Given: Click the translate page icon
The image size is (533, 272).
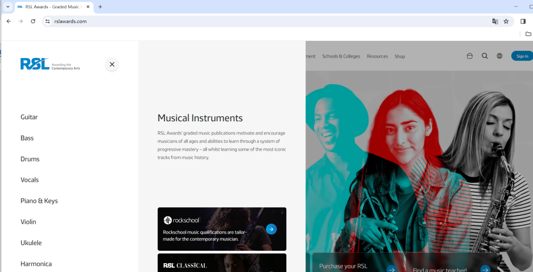Looking at the screenshot, I should (x=495, y=21).
